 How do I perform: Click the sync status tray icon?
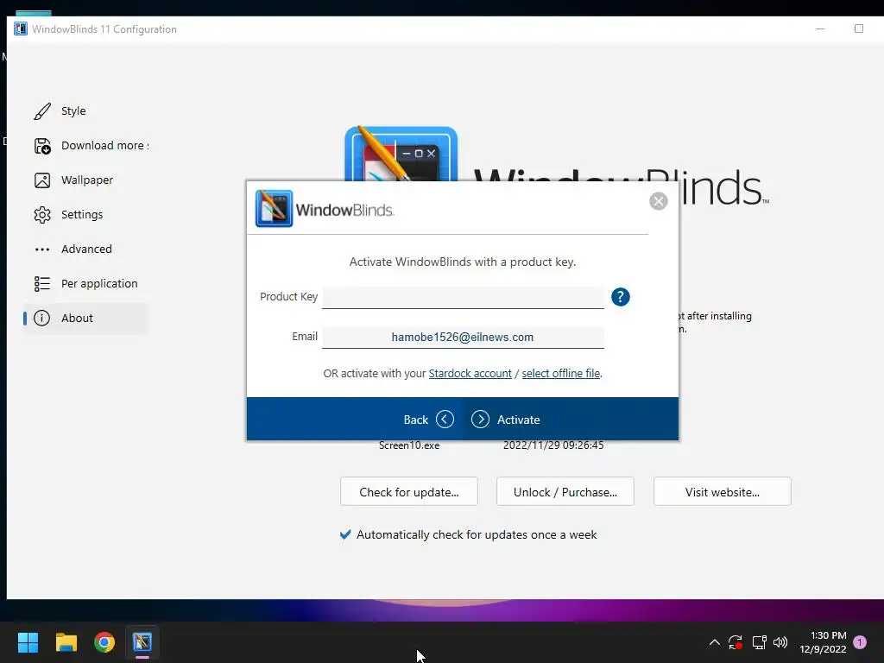coord(736,642)
